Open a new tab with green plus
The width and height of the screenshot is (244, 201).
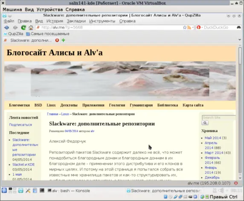coord(63,40)
